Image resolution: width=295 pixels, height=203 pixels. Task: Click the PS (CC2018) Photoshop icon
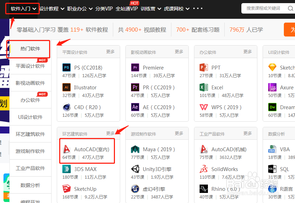click(67, 67)
